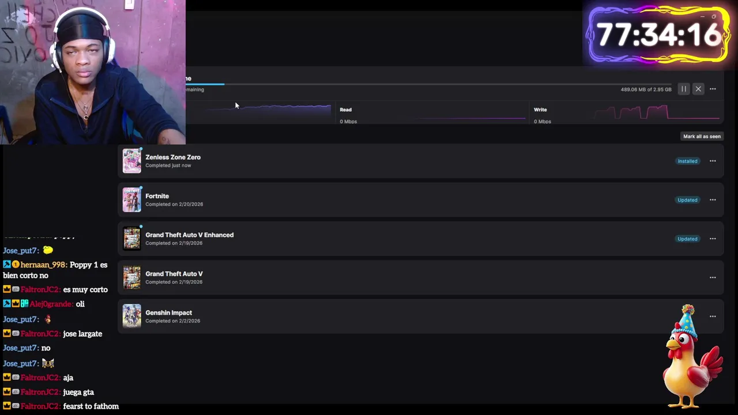This screenshot has height=415, width=738.
Task: Open Grand Theft Auto V options menu
Action: click(x=713, y=278)
